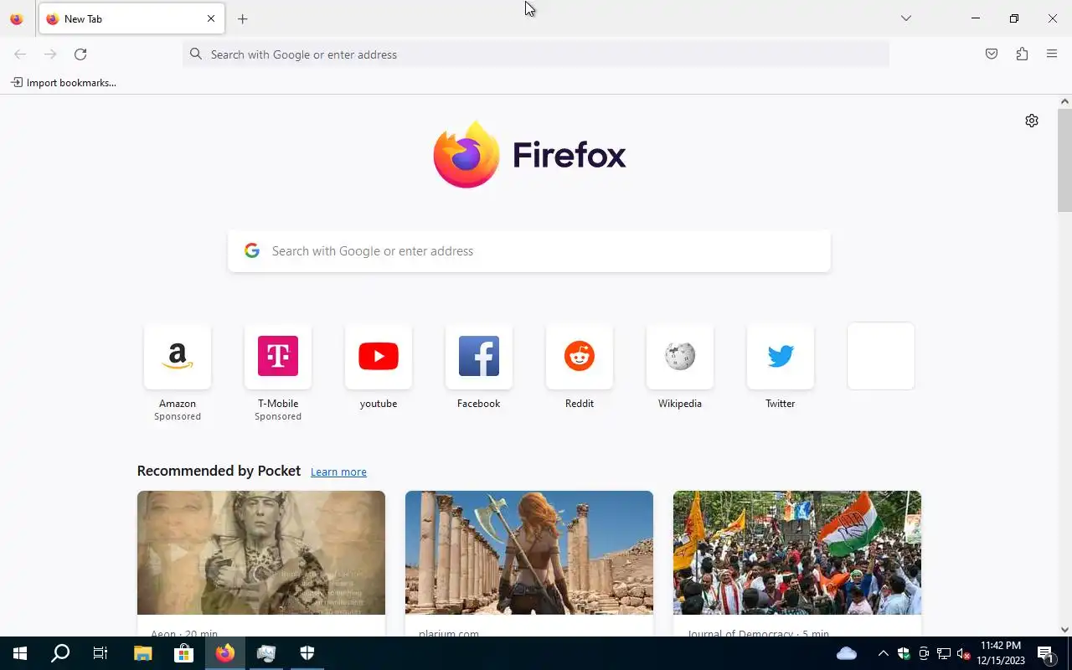The image size is (1072, 670).
Task: Open Windows Security shield taskbar icon
Action: (307, 653)
